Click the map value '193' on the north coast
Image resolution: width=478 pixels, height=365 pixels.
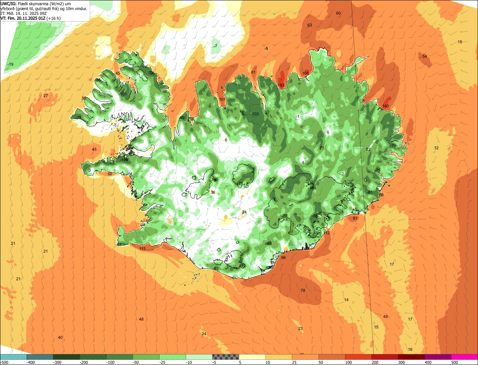(281, 85)
